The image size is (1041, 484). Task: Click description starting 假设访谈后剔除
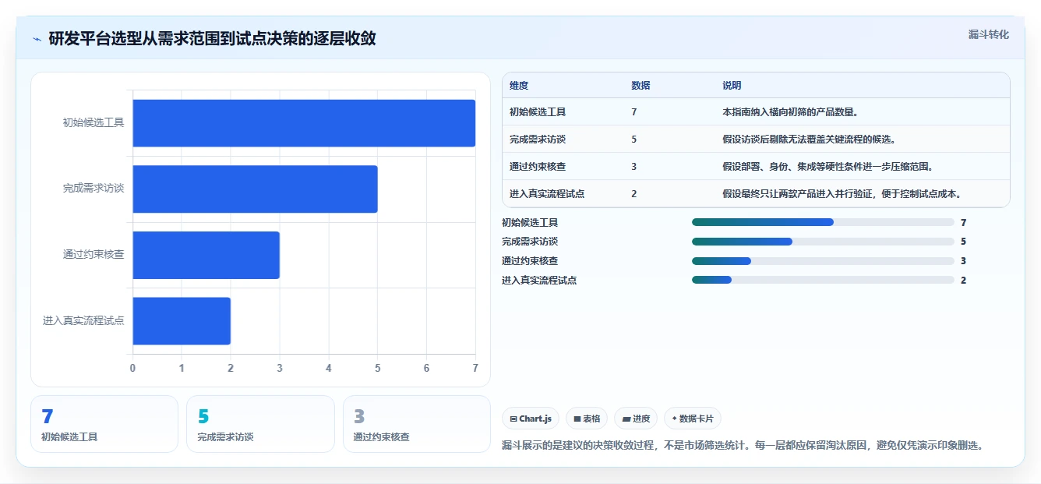point(809,140)
